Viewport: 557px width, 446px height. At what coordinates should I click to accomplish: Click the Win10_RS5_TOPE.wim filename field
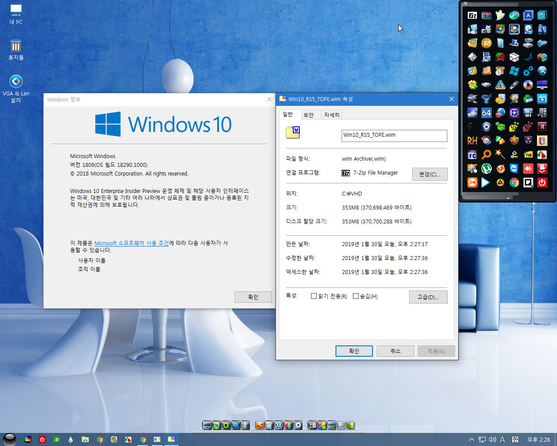click(394, 135)
